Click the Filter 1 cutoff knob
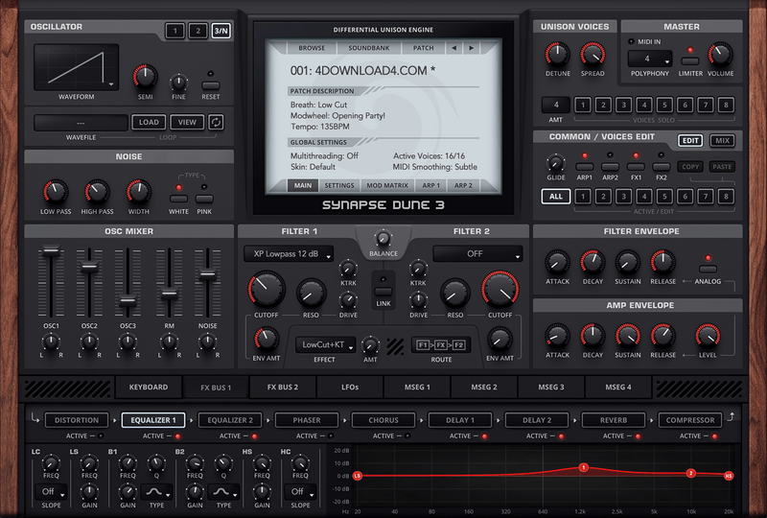Screen dimensions: 767x518 coord(266,288)
